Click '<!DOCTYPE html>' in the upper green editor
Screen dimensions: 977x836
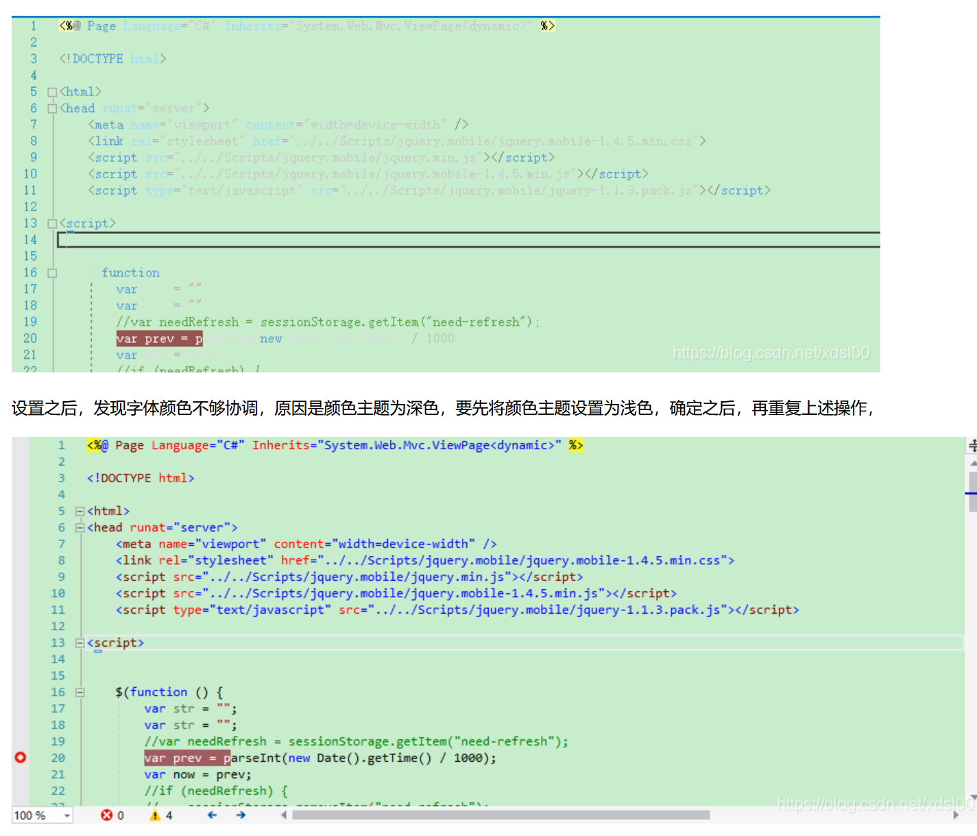pyautogui.click(x=112, y=58)
